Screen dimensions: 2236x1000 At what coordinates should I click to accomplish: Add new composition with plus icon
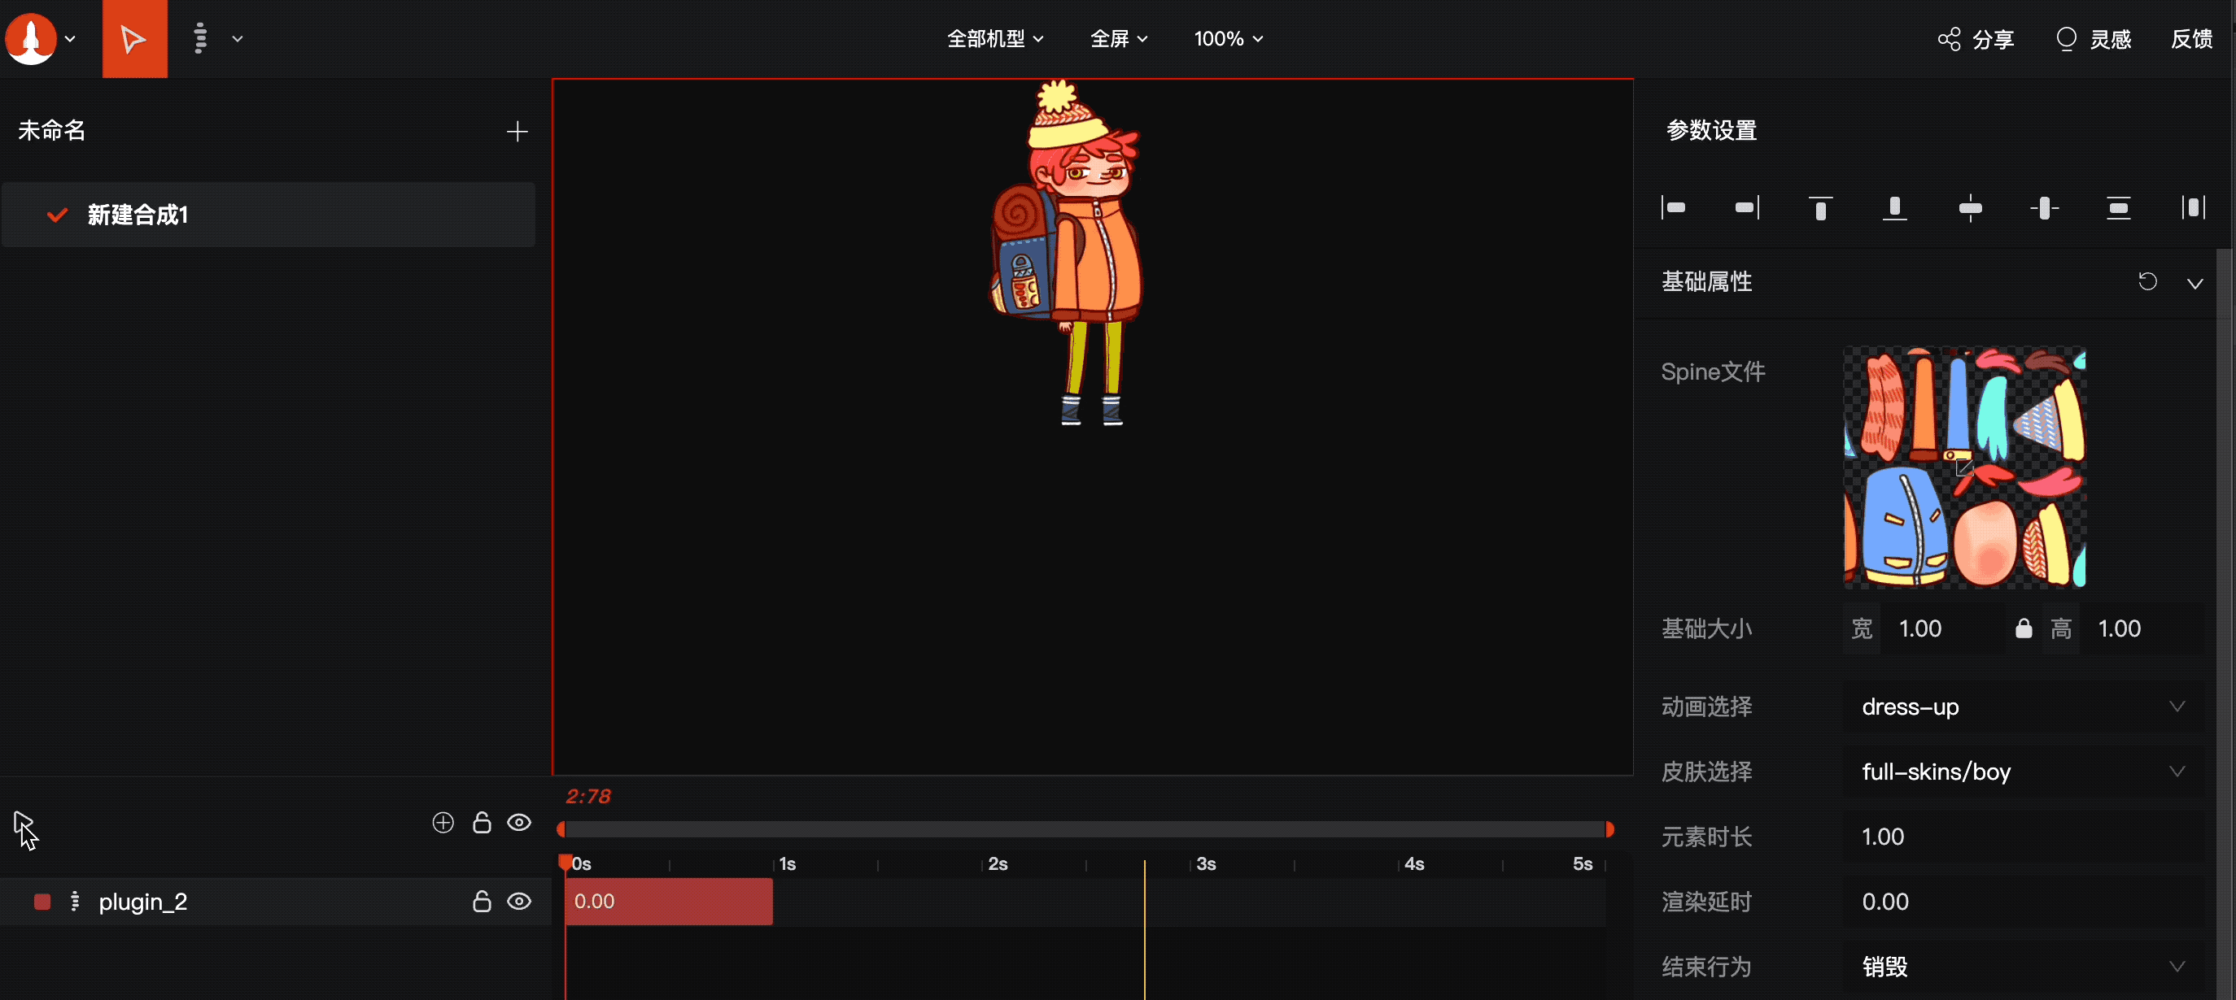tap(517, 131)
